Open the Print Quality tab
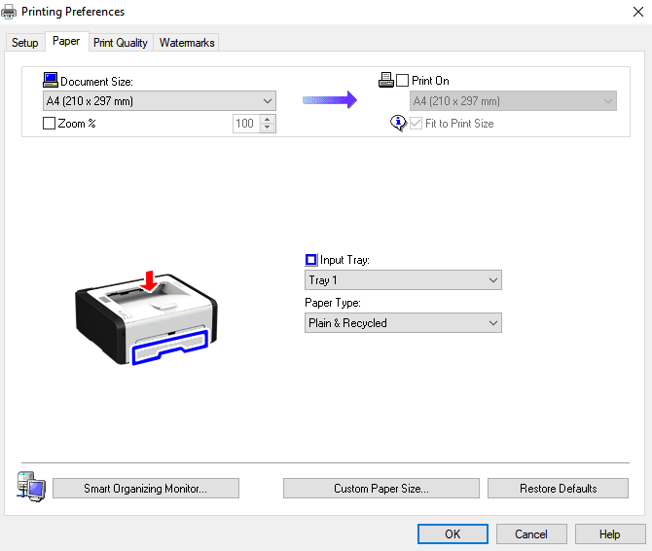The height and width of the screenshot is (551, 652). tap(120, 43)
